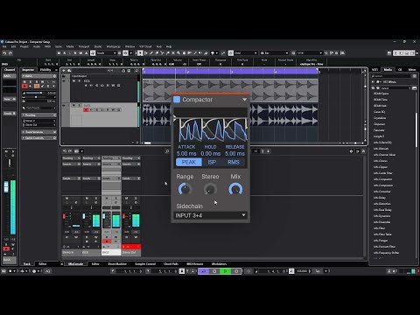Click the Release 5.00 ms value
Screen dimensions: 420x315
pyautogui.click(x=234, y=153)
